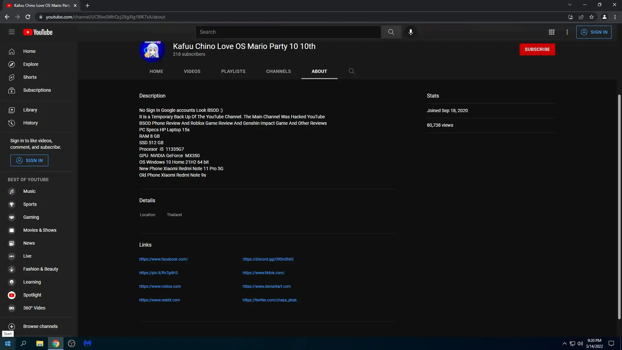Viewport: 622px width, 350px height.
Task: Bookmark page with star icon
Action: click(x=591, y=17)
